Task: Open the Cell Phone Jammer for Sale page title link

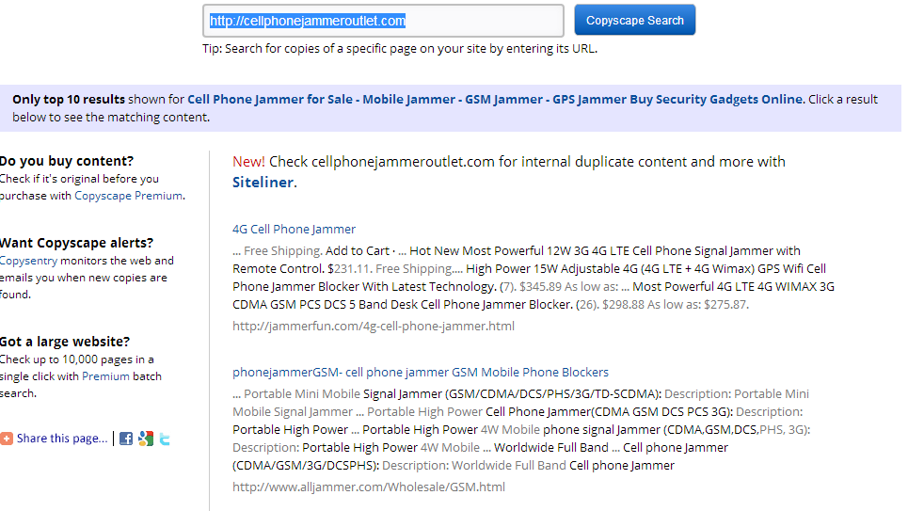Action: coord(495,99)
